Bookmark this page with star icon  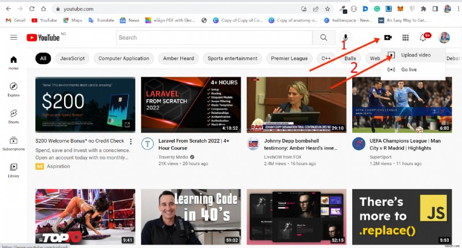(327, 9)
